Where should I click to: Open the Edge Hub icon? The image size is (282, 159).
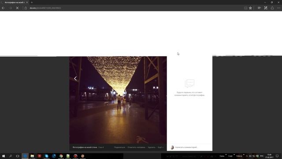point(259,8)
